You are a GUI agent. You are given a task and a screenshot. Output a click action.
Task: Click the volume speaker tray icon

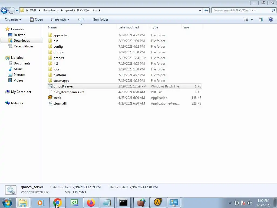coord(250,203)
